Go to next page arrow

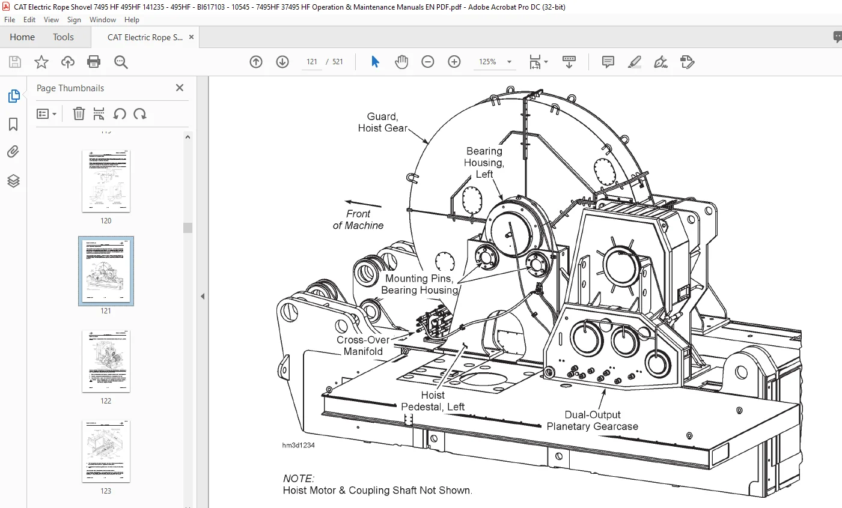[282, 62]
